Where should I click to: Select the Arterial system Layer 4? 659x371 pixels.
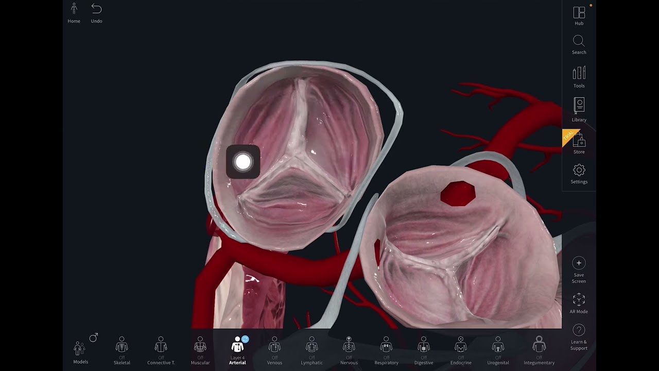click(x=237, y=351)
